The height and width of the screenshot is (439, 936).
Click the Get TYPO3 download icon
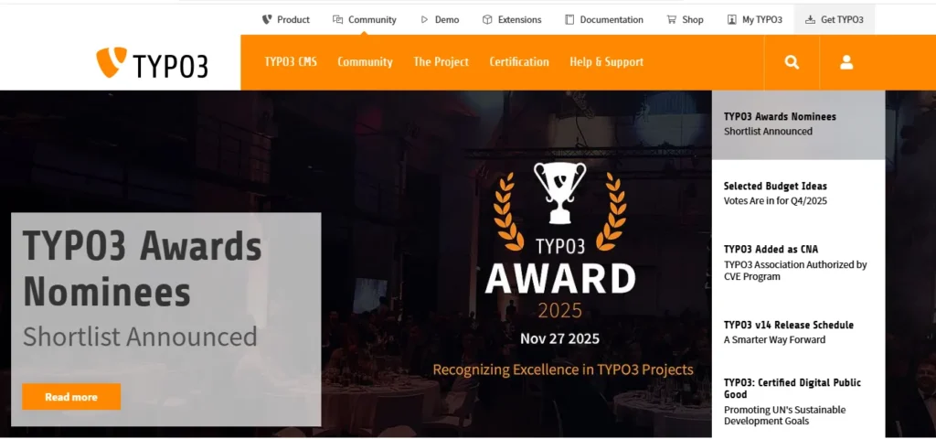click(x=810, y=19)
